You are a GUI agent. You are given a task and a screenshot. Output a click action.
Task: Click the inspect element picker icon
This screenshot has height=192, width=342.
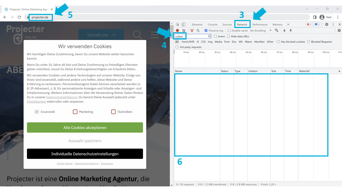pyautogui.click(x=178, y=25)
